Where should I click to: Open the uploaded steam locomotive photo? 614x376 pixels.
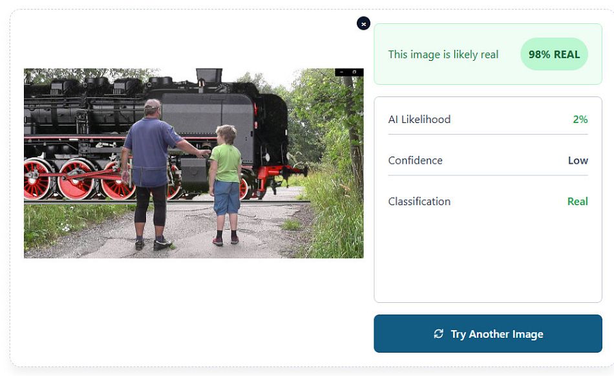(x=193, y=163)
